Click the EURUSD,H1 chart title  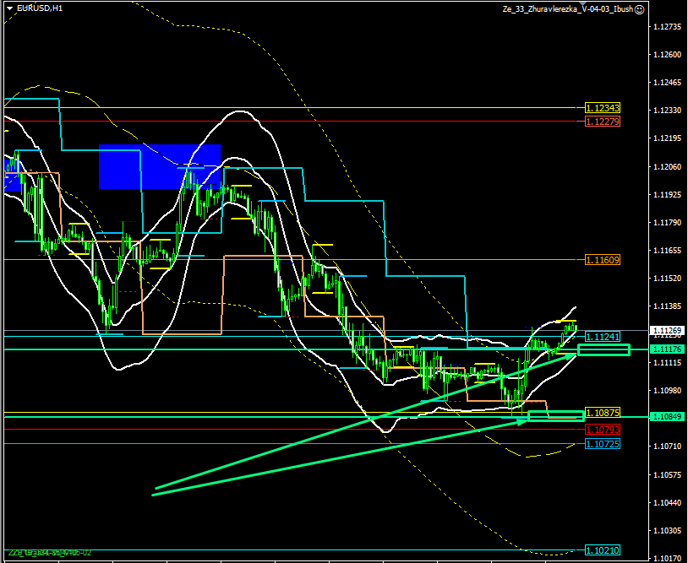coord(37,8)
